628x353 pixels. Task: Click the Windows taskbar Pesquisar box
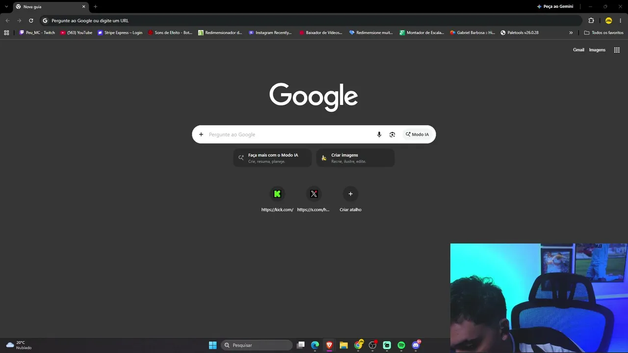coord(257,345)
